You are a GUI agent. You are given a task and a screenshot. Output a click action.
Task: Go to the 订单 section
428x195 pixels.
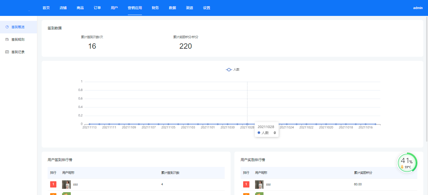tap(97, 8)
